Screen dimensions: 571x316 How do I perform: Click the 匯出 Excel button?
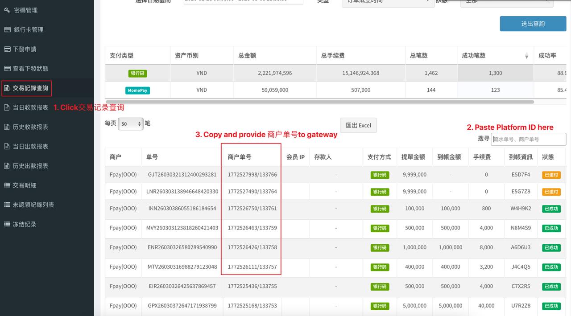358,125
